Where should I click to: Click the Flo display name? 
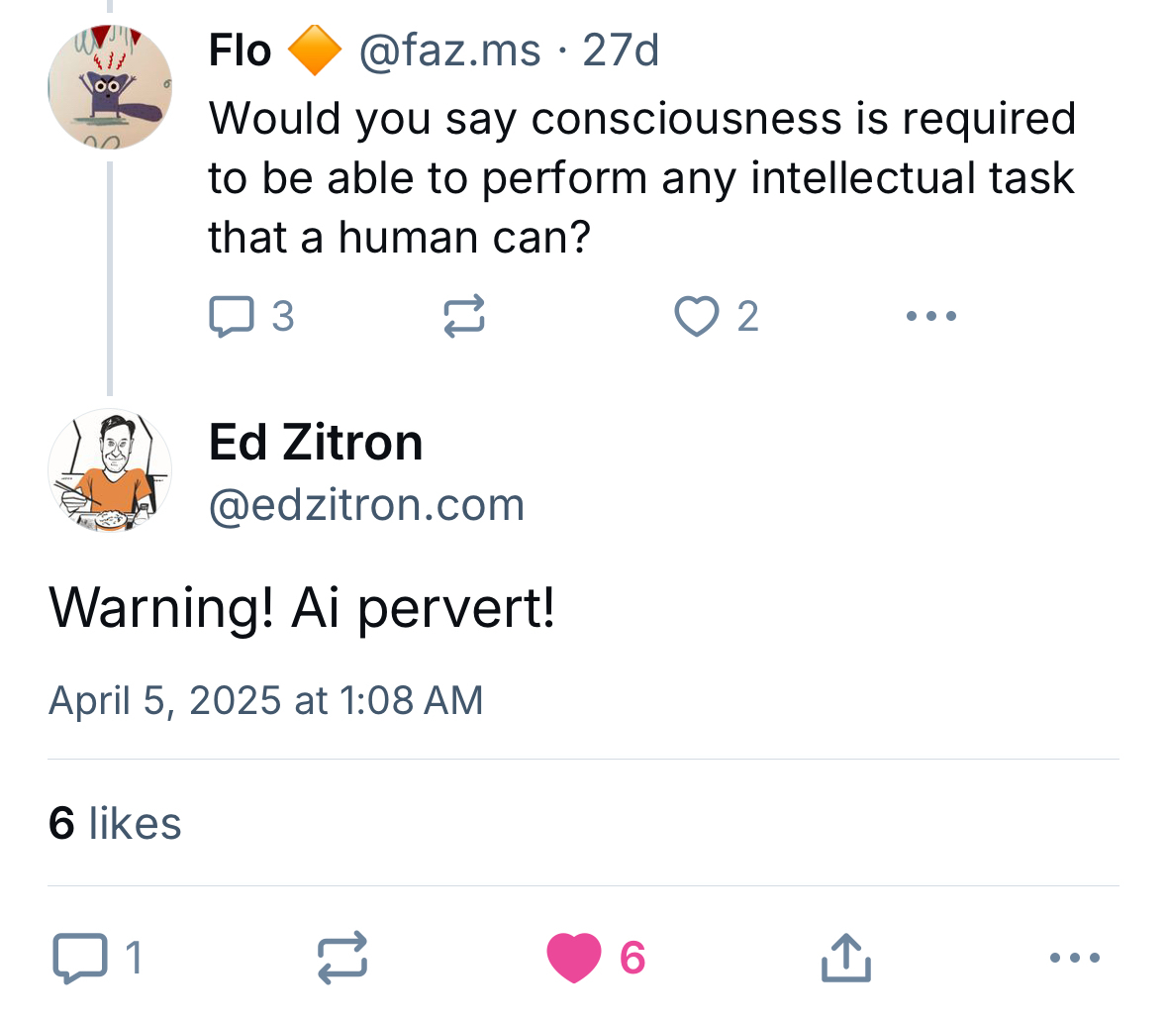coord(240,51)
